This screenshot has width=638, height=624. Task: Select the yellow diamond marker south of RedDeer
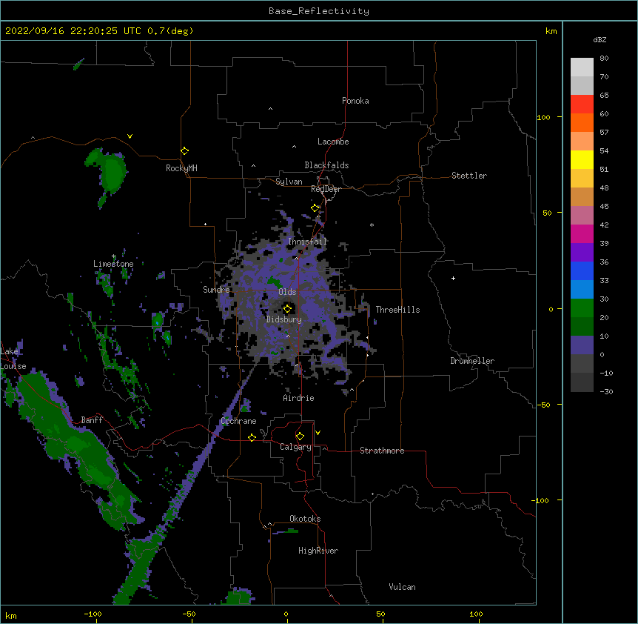[x=315, y=208]
